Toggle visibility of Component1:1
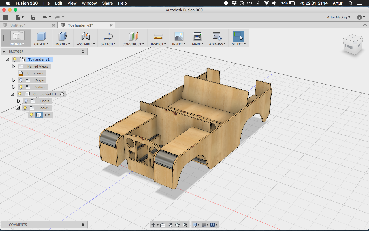The width and height of the screenshot is (369, 231). (x=19, y=94)
